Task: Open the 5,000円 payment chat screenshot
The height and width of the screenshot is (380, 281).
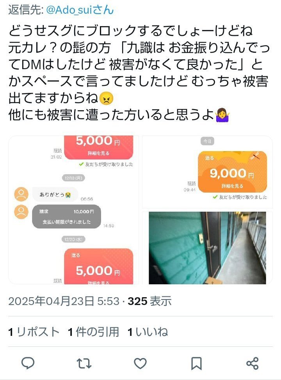Action: 74,210
